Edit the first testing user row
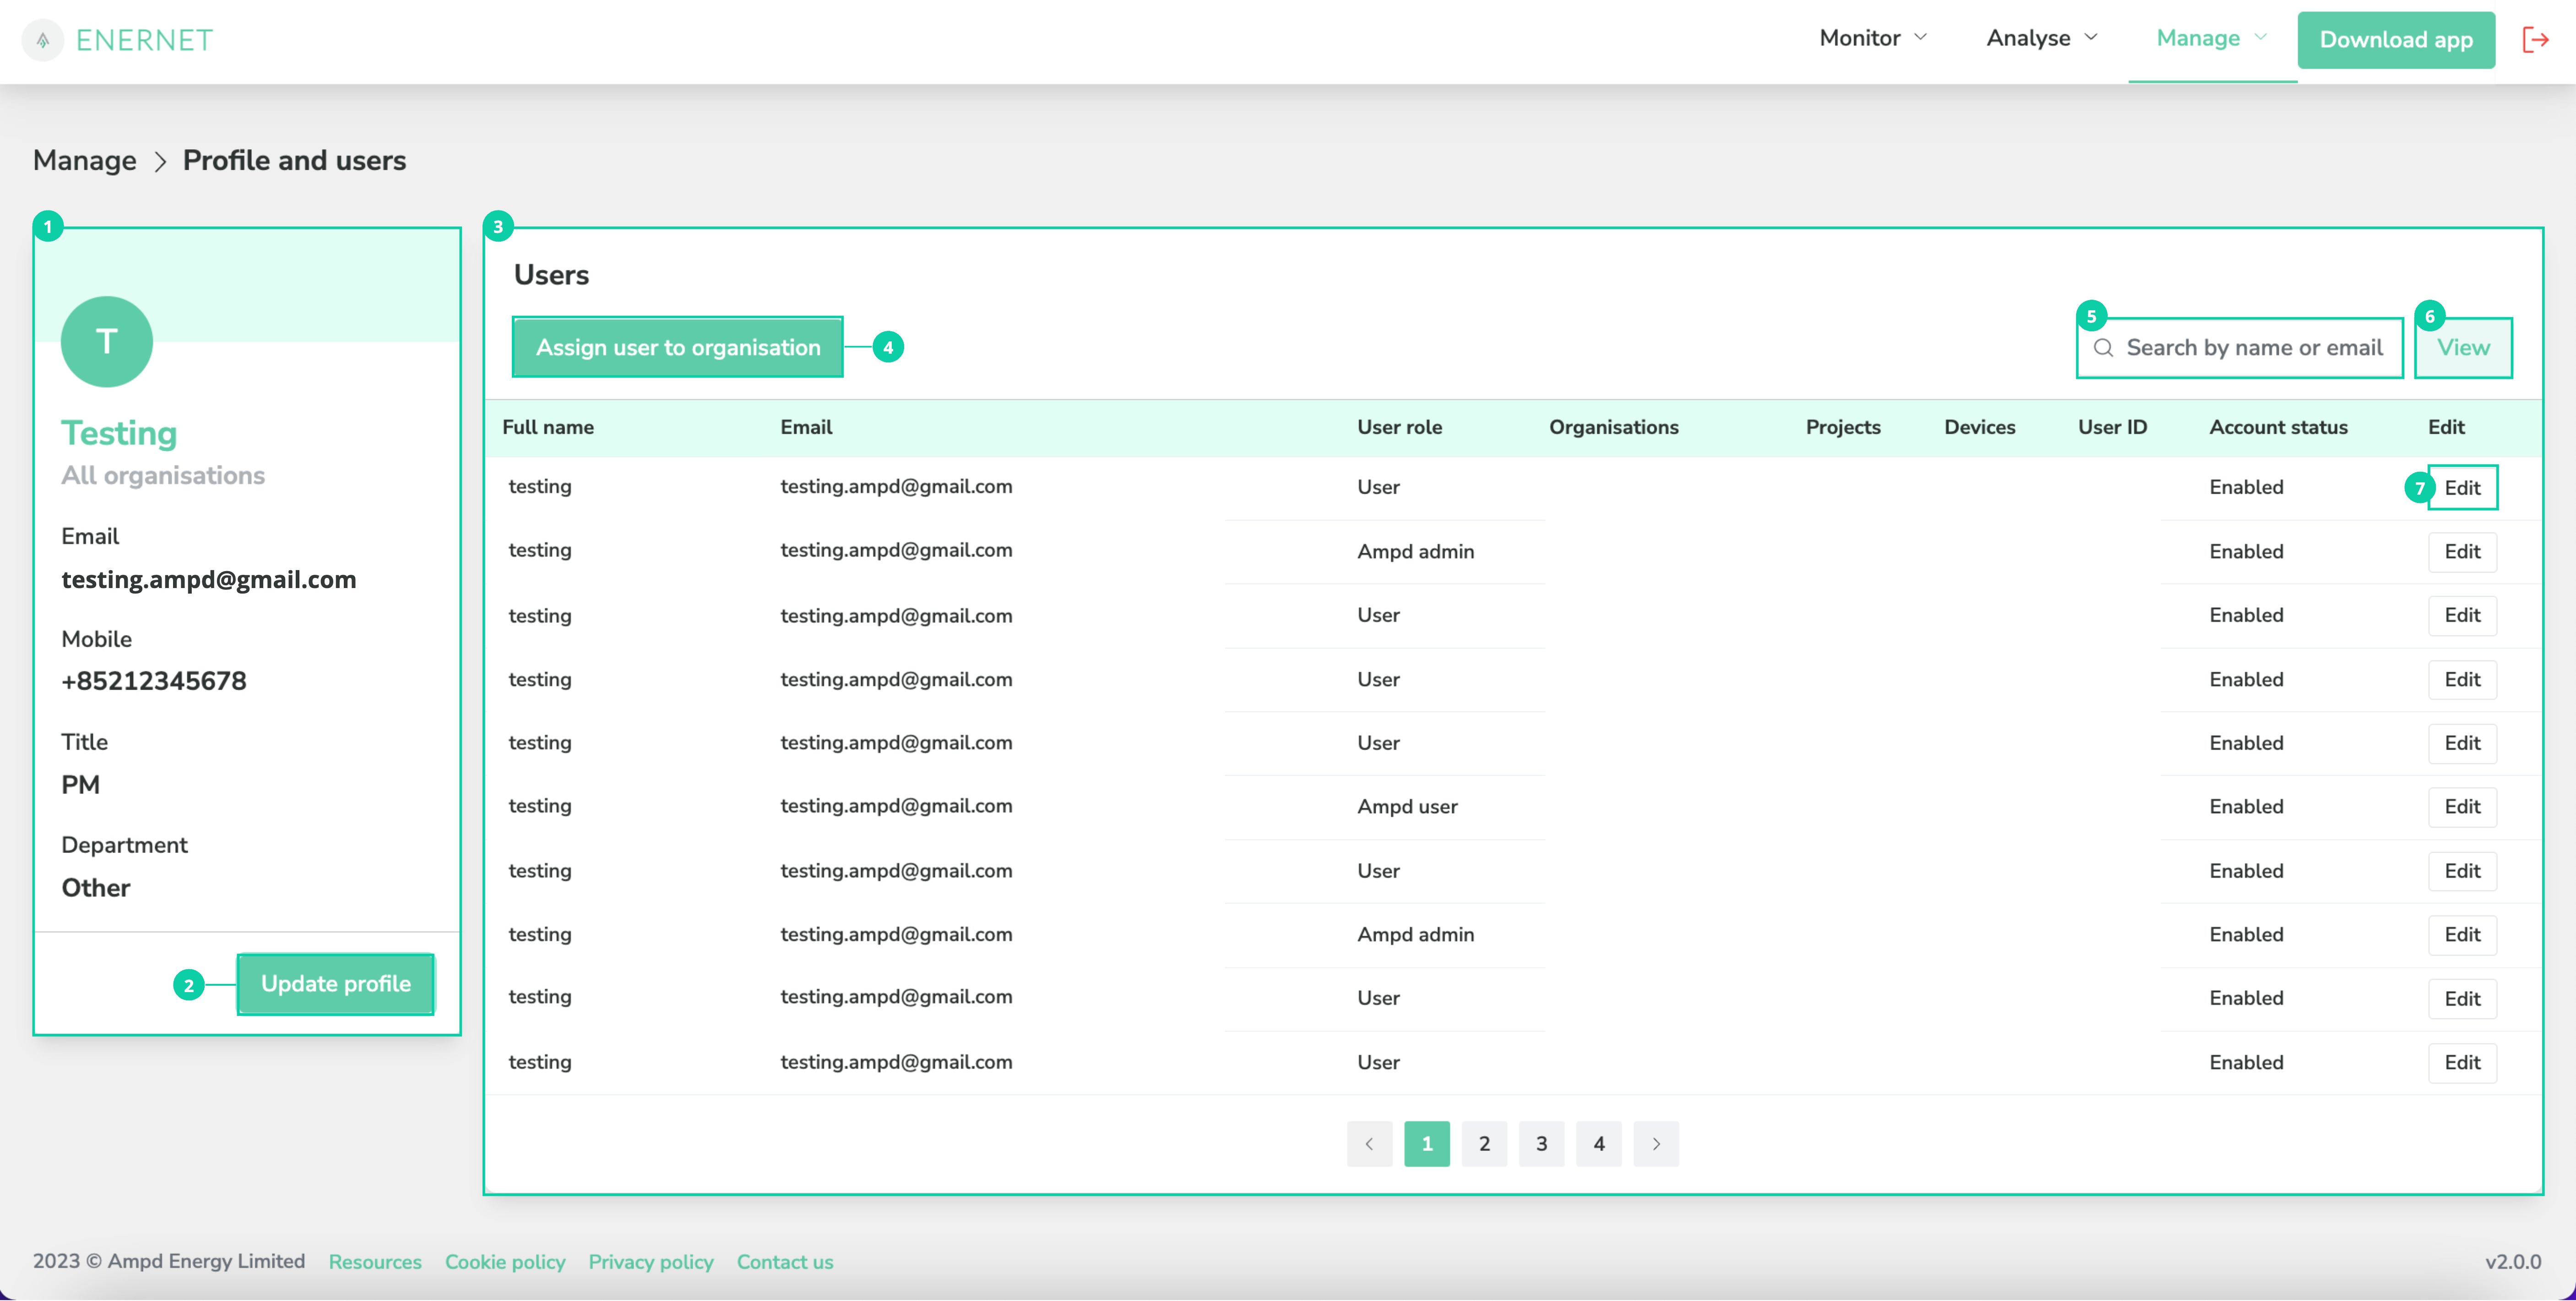Viewport: 2576px width, 1301px height. (2462, 488)
